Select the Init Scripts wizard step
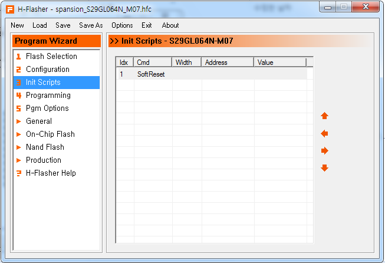 point(57,83)
